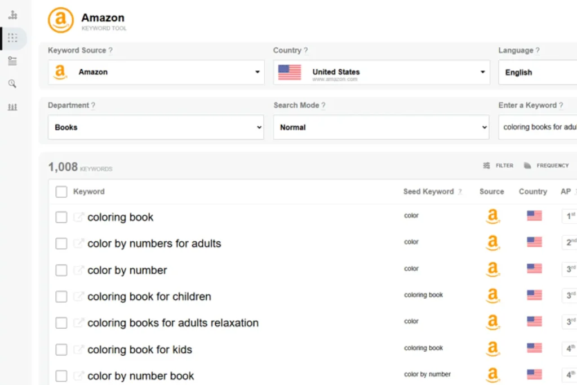Expand the Department Books dropdown
This screenshot has width=577, height=385.
(x=156, y=127)
